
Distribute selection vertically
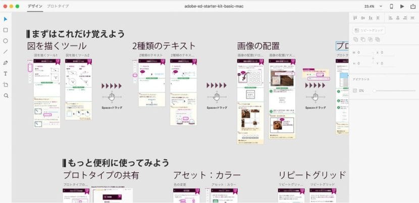(x=378, y=18)
